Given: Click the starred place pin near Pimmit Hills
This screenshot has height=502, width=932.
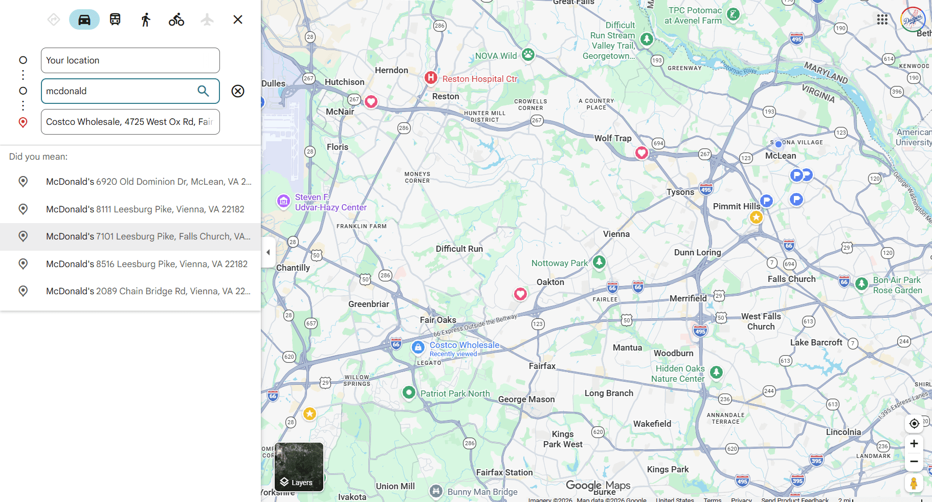Looking at the screenshot, I should (x=756, y=217).
